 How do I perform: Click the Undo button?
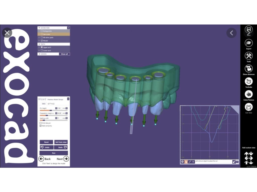pos(46,147)
